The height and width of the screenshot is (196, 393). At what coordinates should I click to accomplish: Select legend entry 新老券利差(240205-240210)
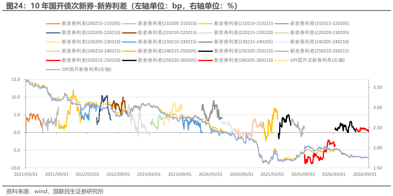pos(312,42)
